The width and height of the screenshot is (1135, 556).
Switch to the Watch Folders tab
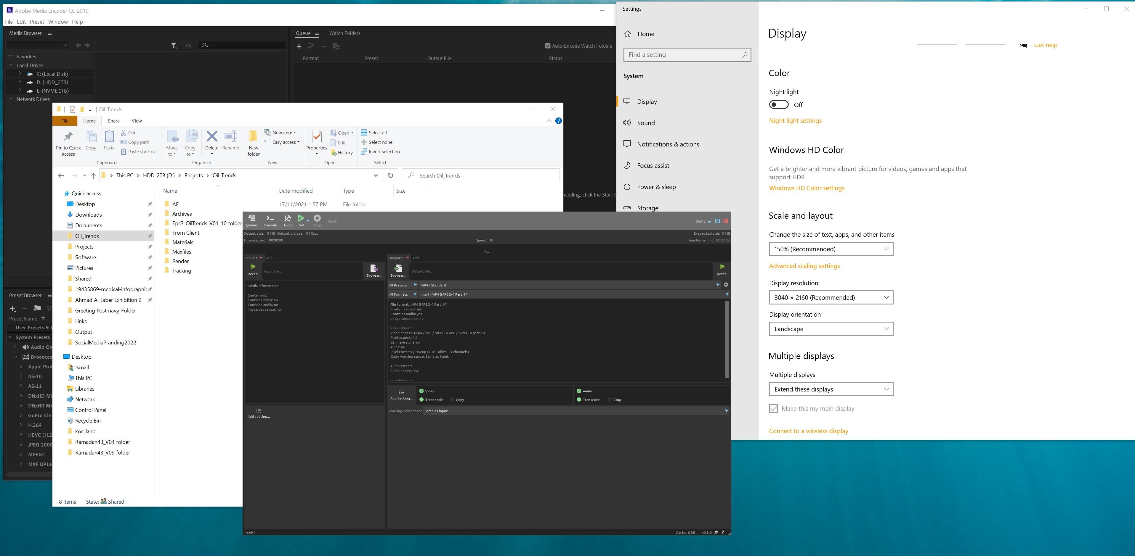coord(344,33)
